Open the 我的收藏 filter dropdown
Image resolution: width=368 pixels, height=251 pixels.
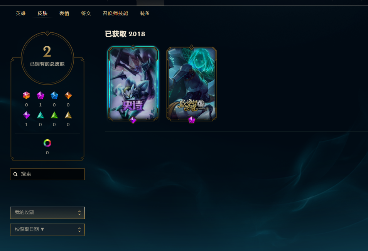[x=47, y=213]
